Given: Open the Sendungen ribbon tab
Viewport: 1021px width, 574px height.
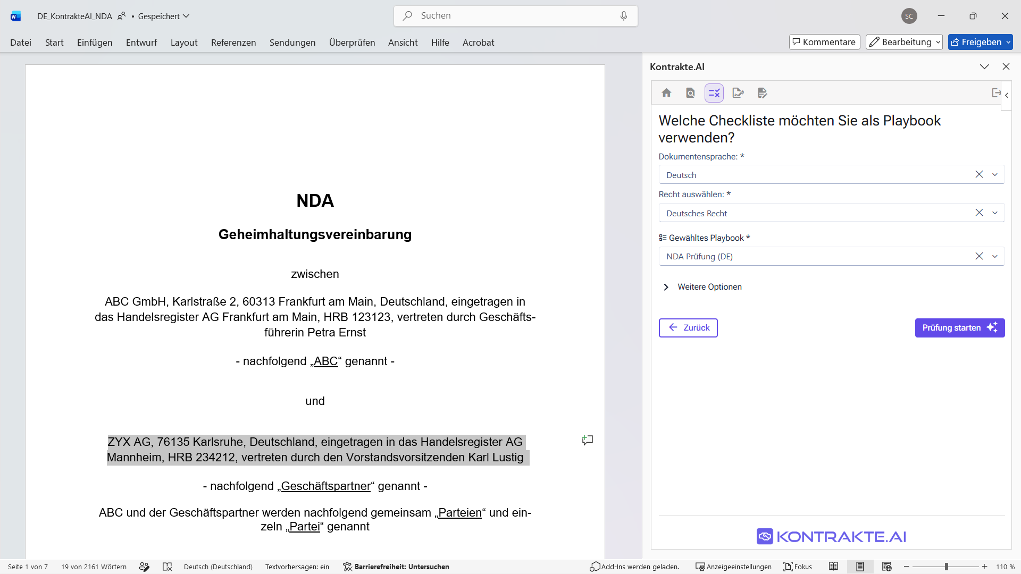Looking at the screenshot, I should 292,43.
